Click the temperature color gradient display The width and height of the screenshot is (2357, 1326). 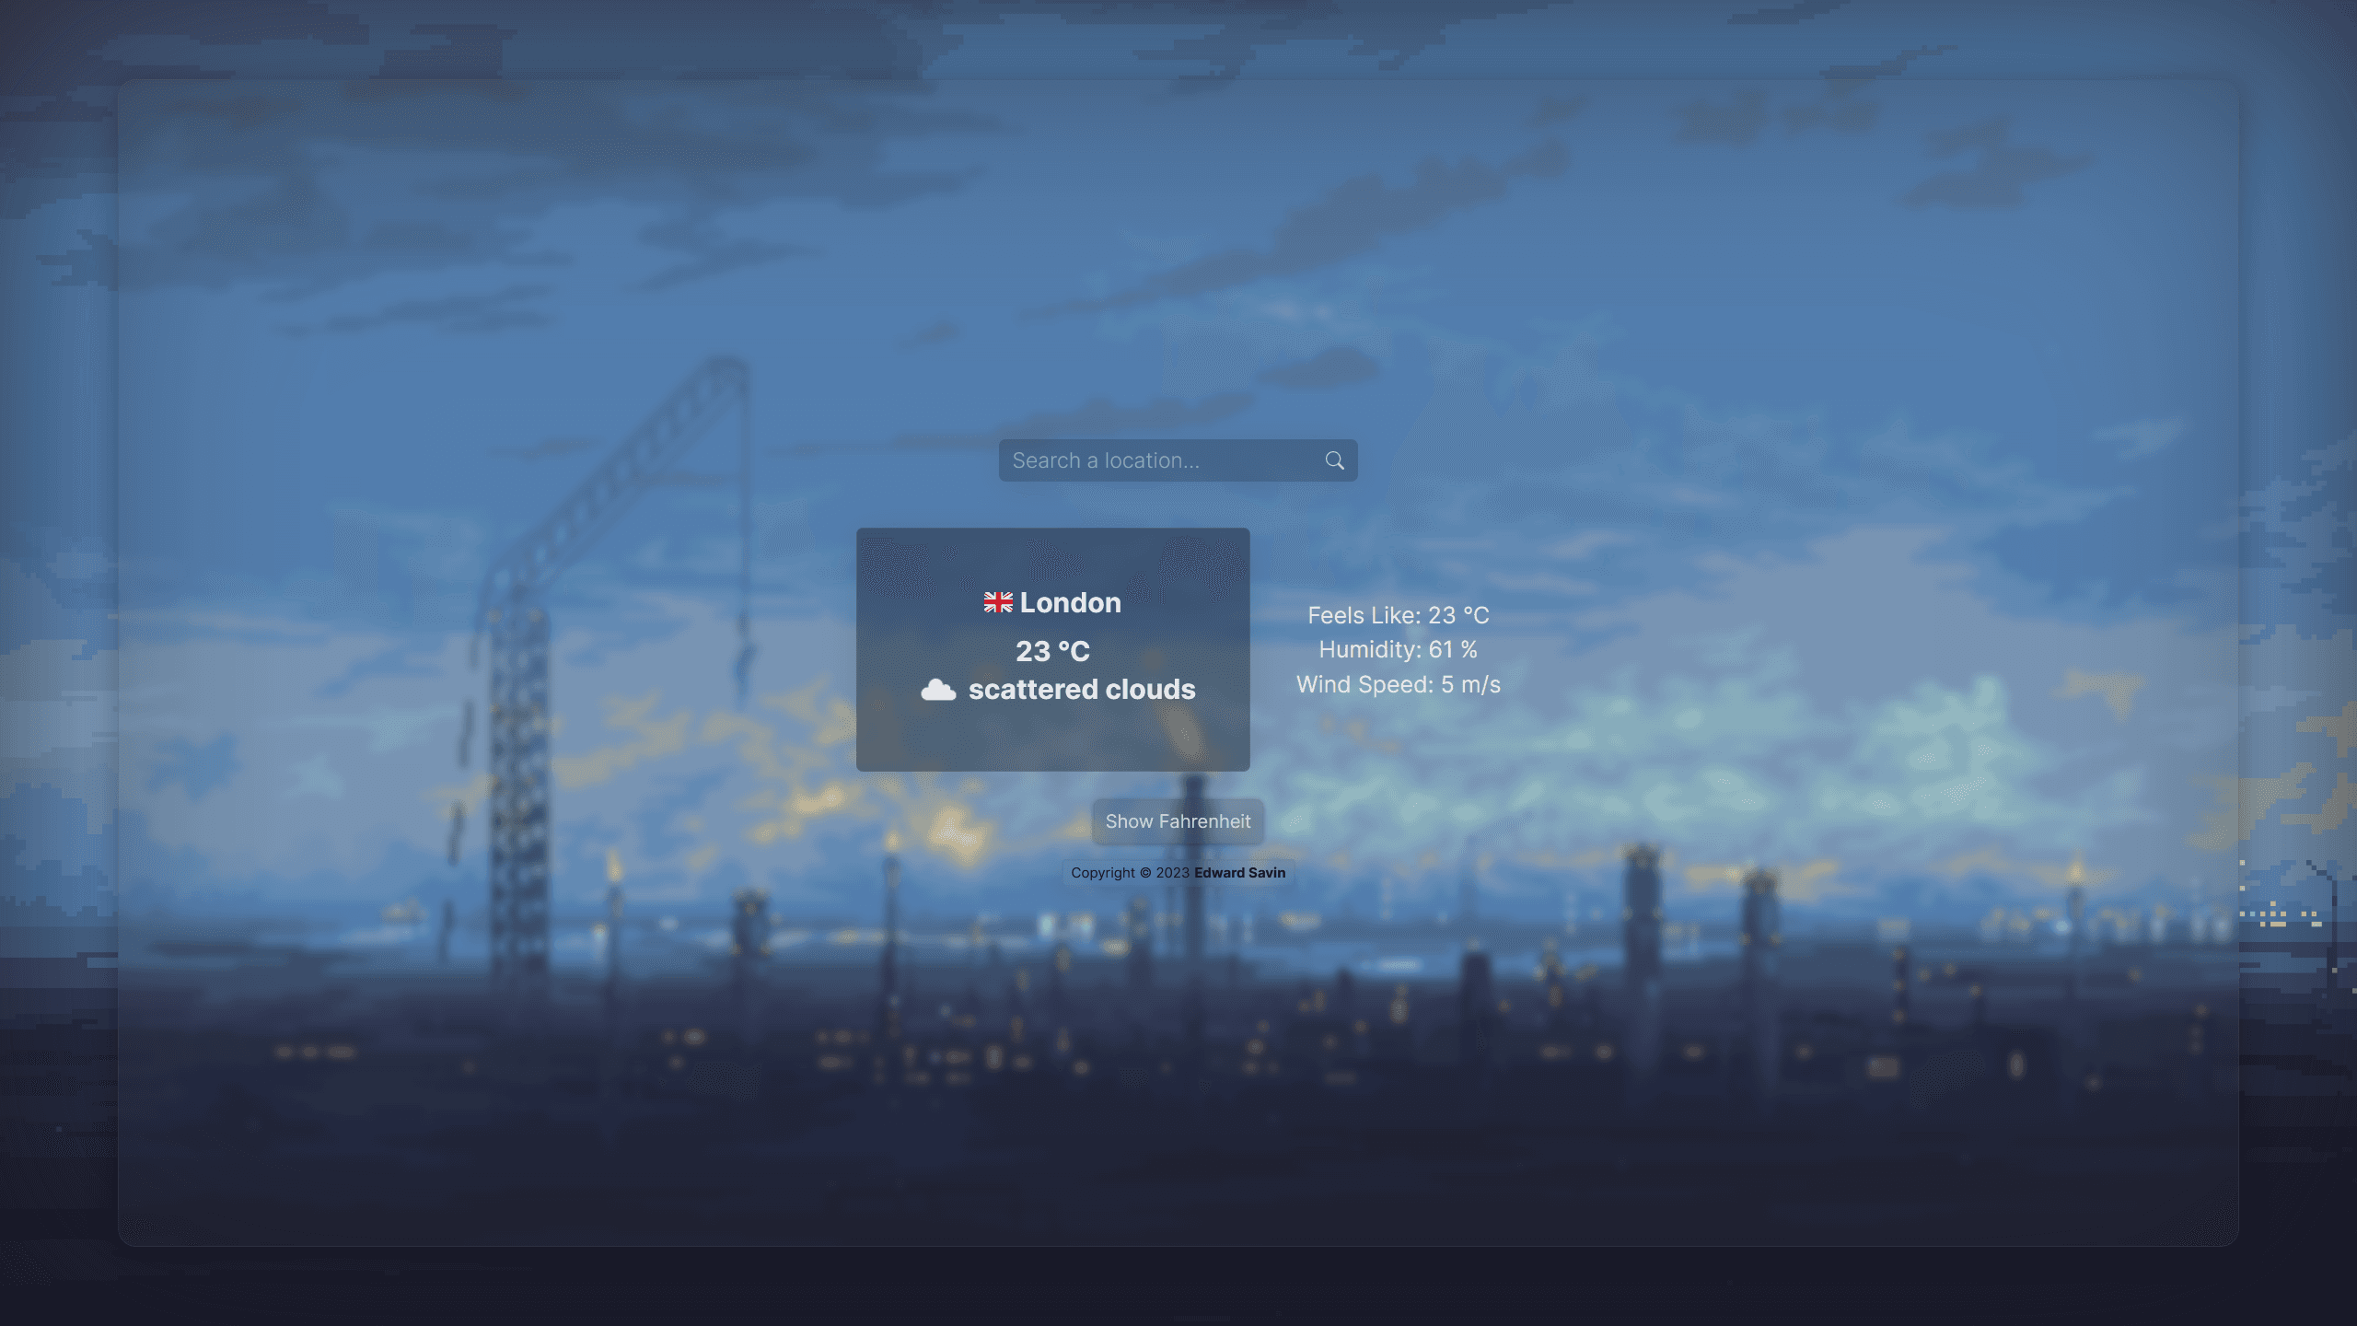pos(1054,649)
